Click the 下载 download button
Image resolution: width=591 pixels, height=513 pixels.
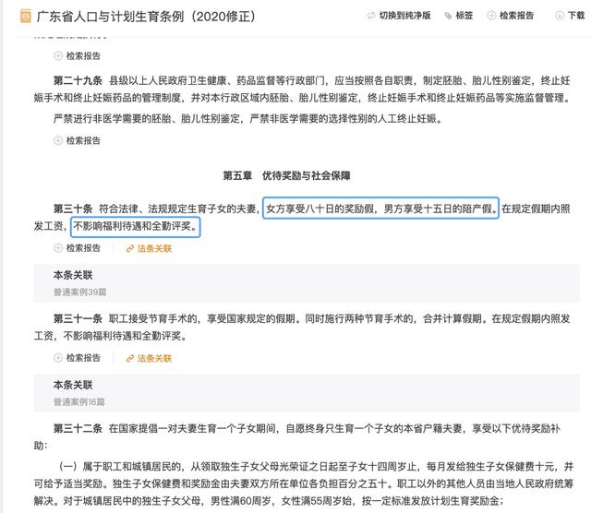click(576, 16)
